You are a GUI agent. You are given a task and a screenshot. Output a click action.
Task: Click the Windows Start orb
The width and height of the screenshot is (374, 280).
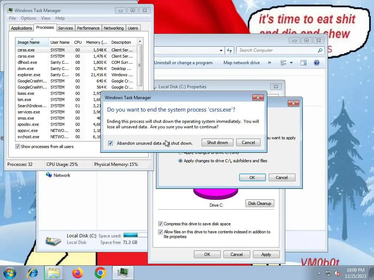pyautogui.click(x=10, y=273)
